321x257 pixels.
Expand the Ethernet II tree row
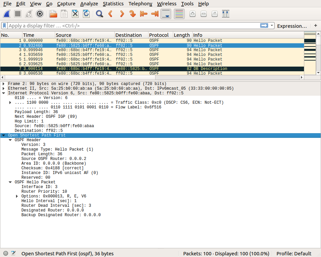[x=3, y=88]
